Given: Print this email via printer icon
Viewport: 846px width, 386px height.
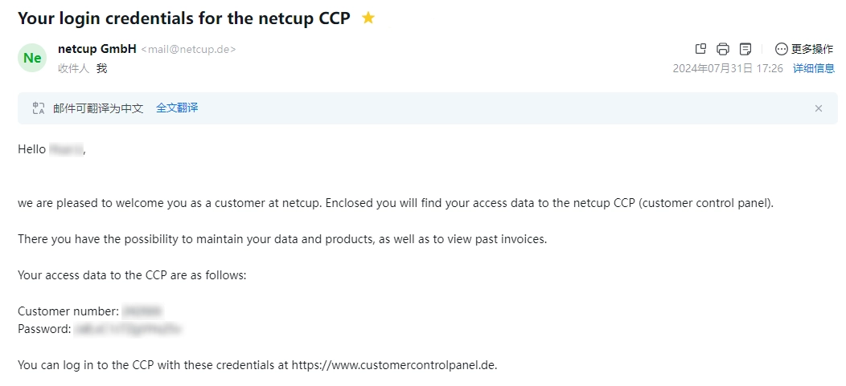Looking at the screenshot, I should 723,49.
